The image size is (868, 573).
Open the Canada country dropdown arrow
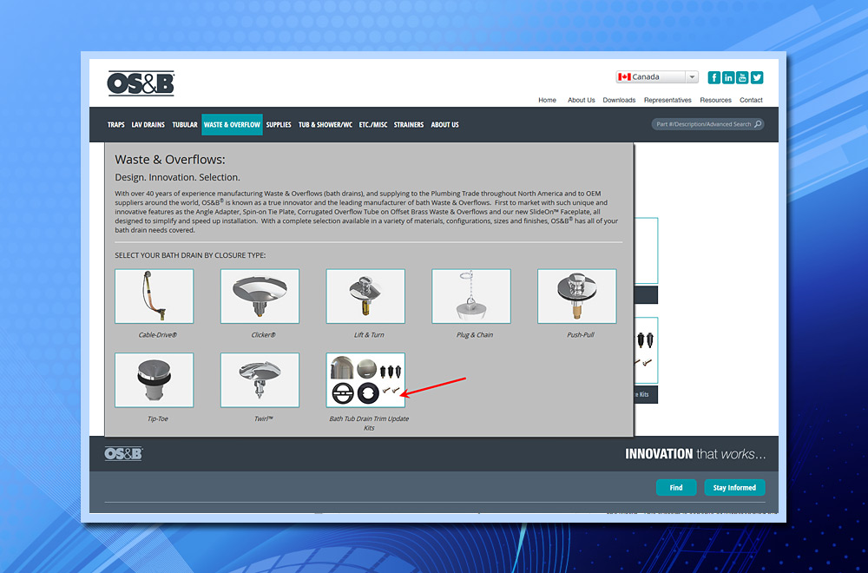[692, 77]
